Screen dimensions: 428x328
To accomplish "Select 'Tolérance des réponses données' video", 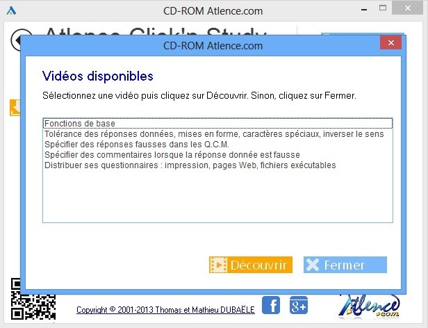I will [x=217, y=134].
